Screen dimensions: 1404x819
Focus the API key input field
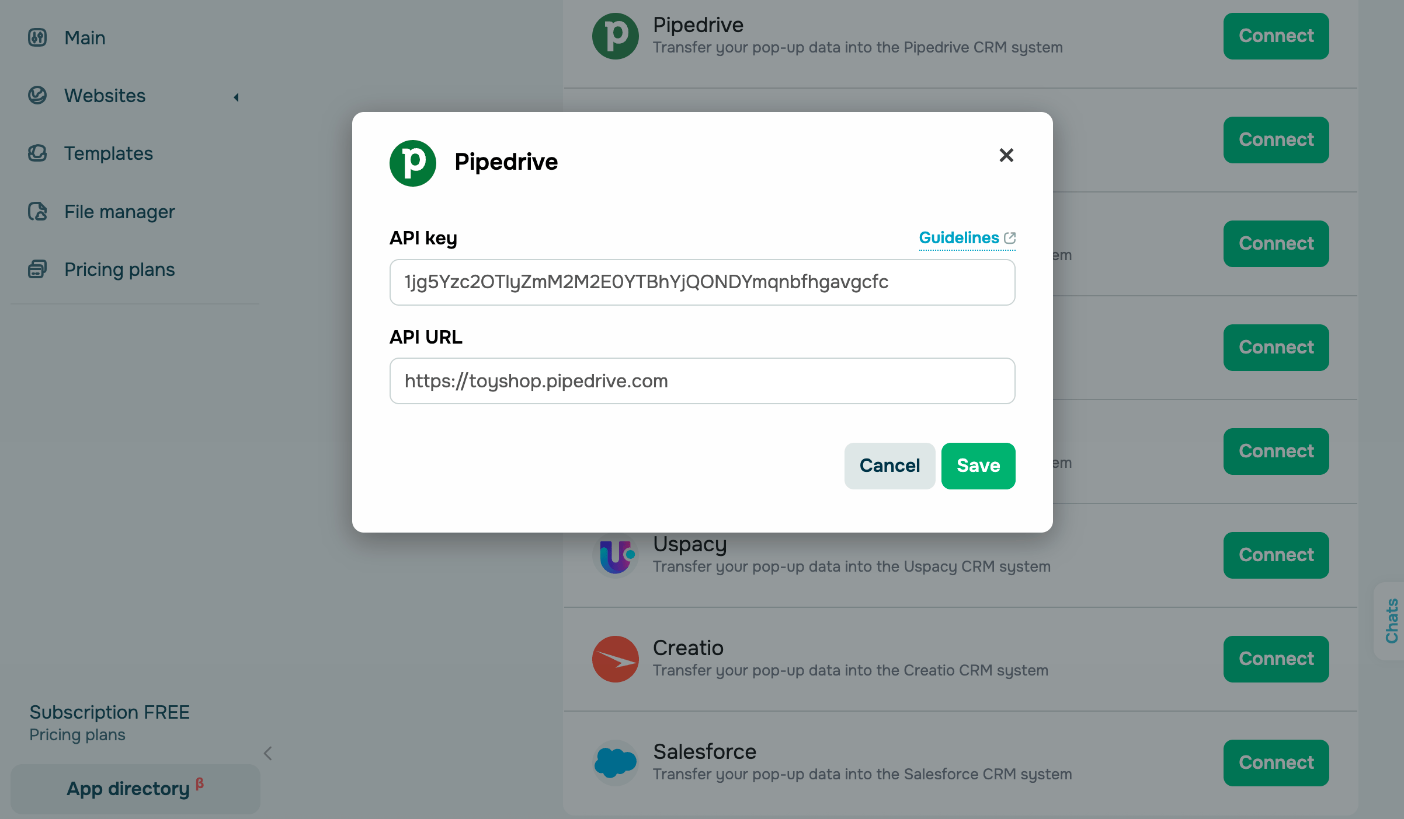click(x=701, y=282)
